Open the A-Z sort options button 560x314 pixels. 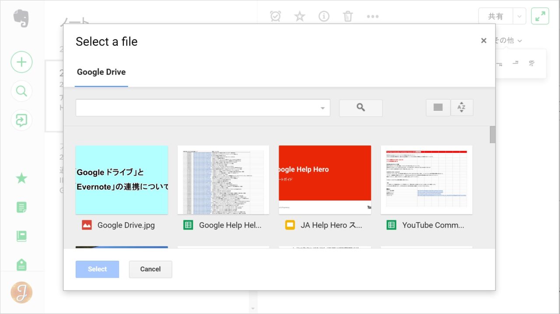click(x=462, y=107)
